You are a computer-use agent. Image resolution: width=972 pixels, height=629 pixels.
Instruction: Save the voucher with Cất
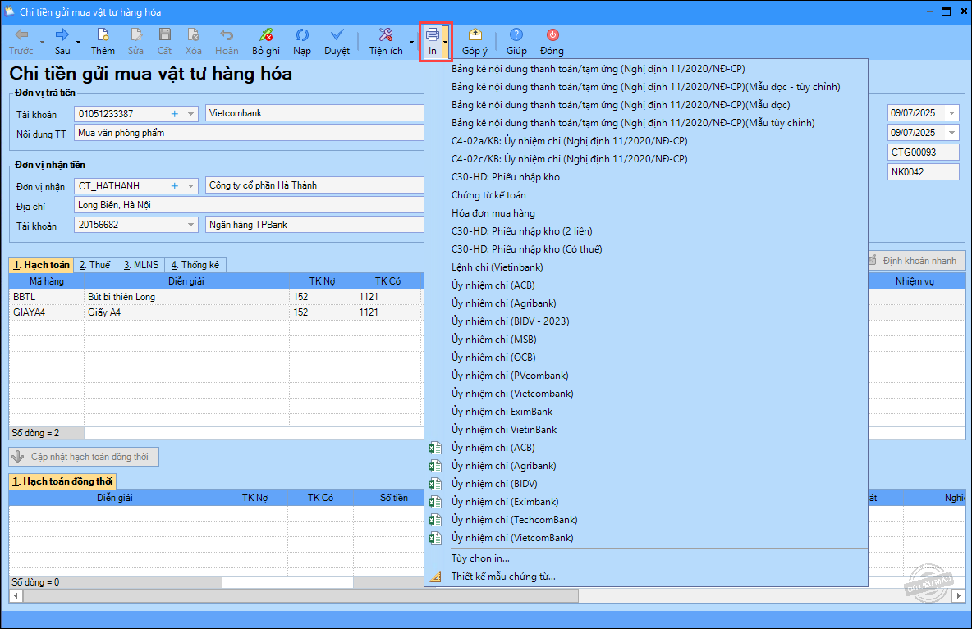click(164, 42)
